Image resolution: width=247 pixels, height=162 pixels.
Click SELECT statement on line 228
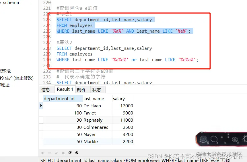click(x=104, y=48)
